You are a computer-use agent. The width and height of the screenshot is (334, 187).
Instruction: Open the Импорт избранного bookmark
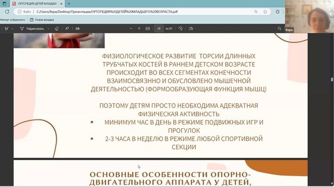pyautogui.click(x=13, y=20)
